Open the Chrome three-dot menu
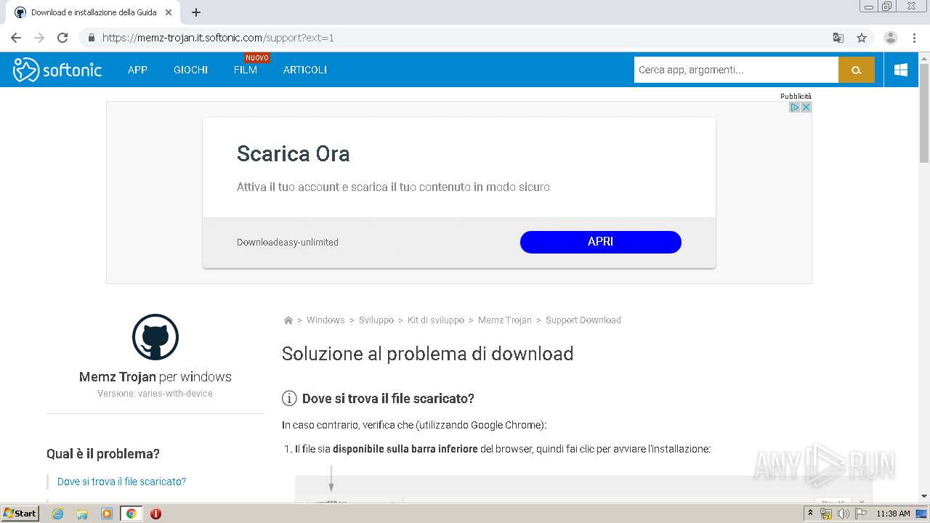The image size is (930, 523). (x=914, y=38)
